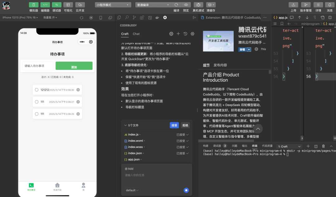Viewport: 336px width, 197px height.
Task: Toggle the 编辑器 editor panel button
Action: (45, 5)
